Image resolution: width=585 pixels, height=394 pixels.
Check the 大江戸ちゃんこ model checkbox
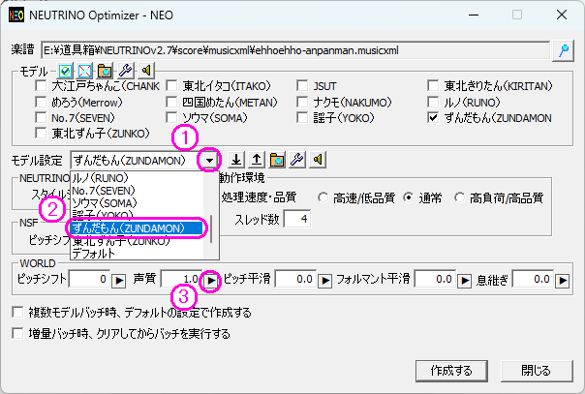[41, 86]
